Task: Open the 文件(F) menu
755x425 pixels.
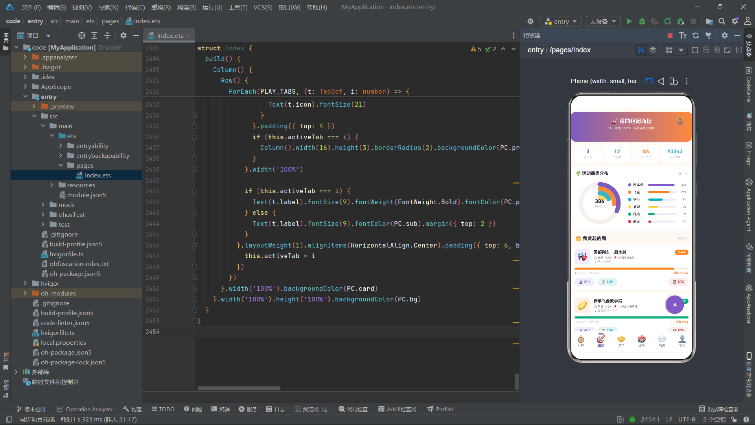Action: (x=31, y=7)
